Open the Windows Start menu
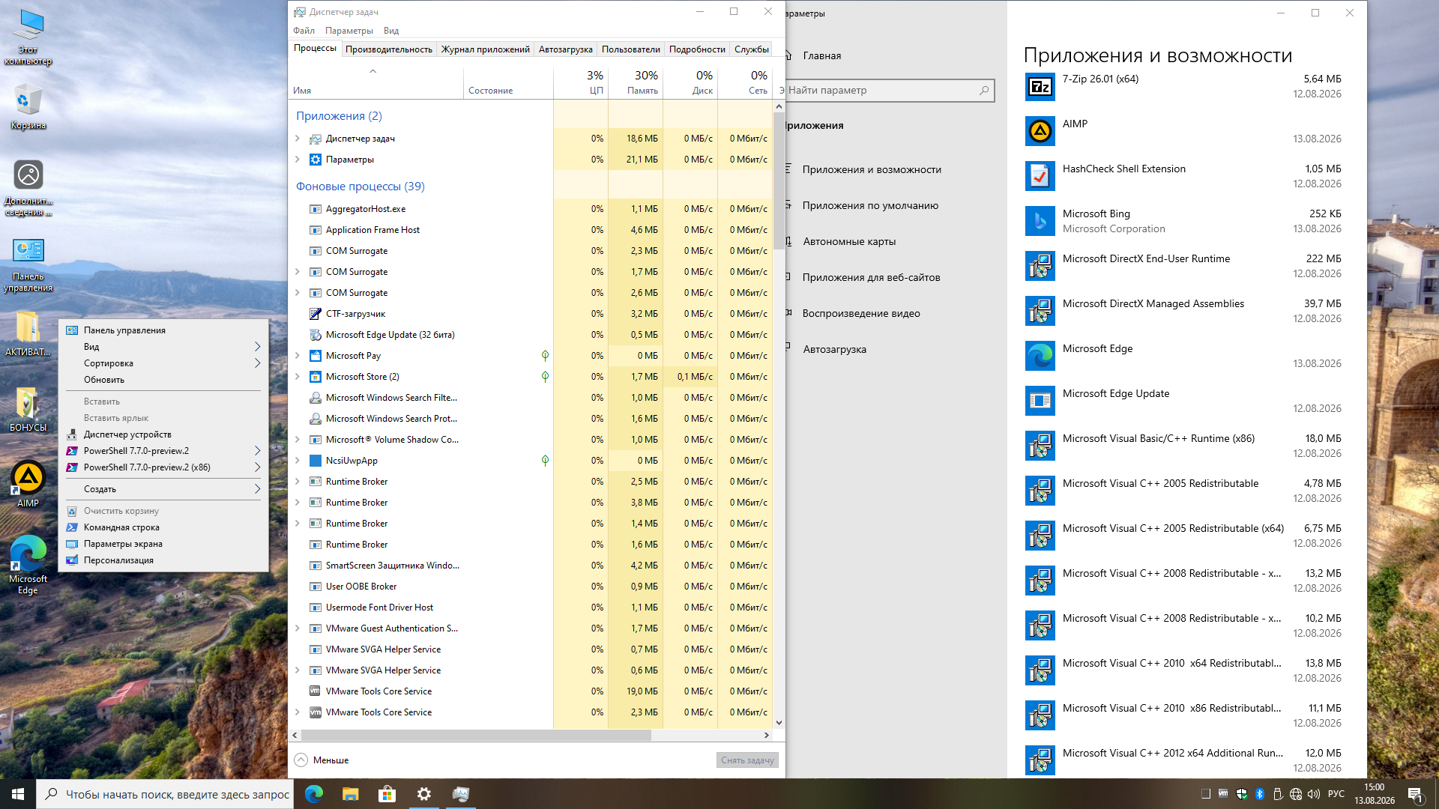The width and height of the screenshot is (1439, 809). click(x=18, y=794)
